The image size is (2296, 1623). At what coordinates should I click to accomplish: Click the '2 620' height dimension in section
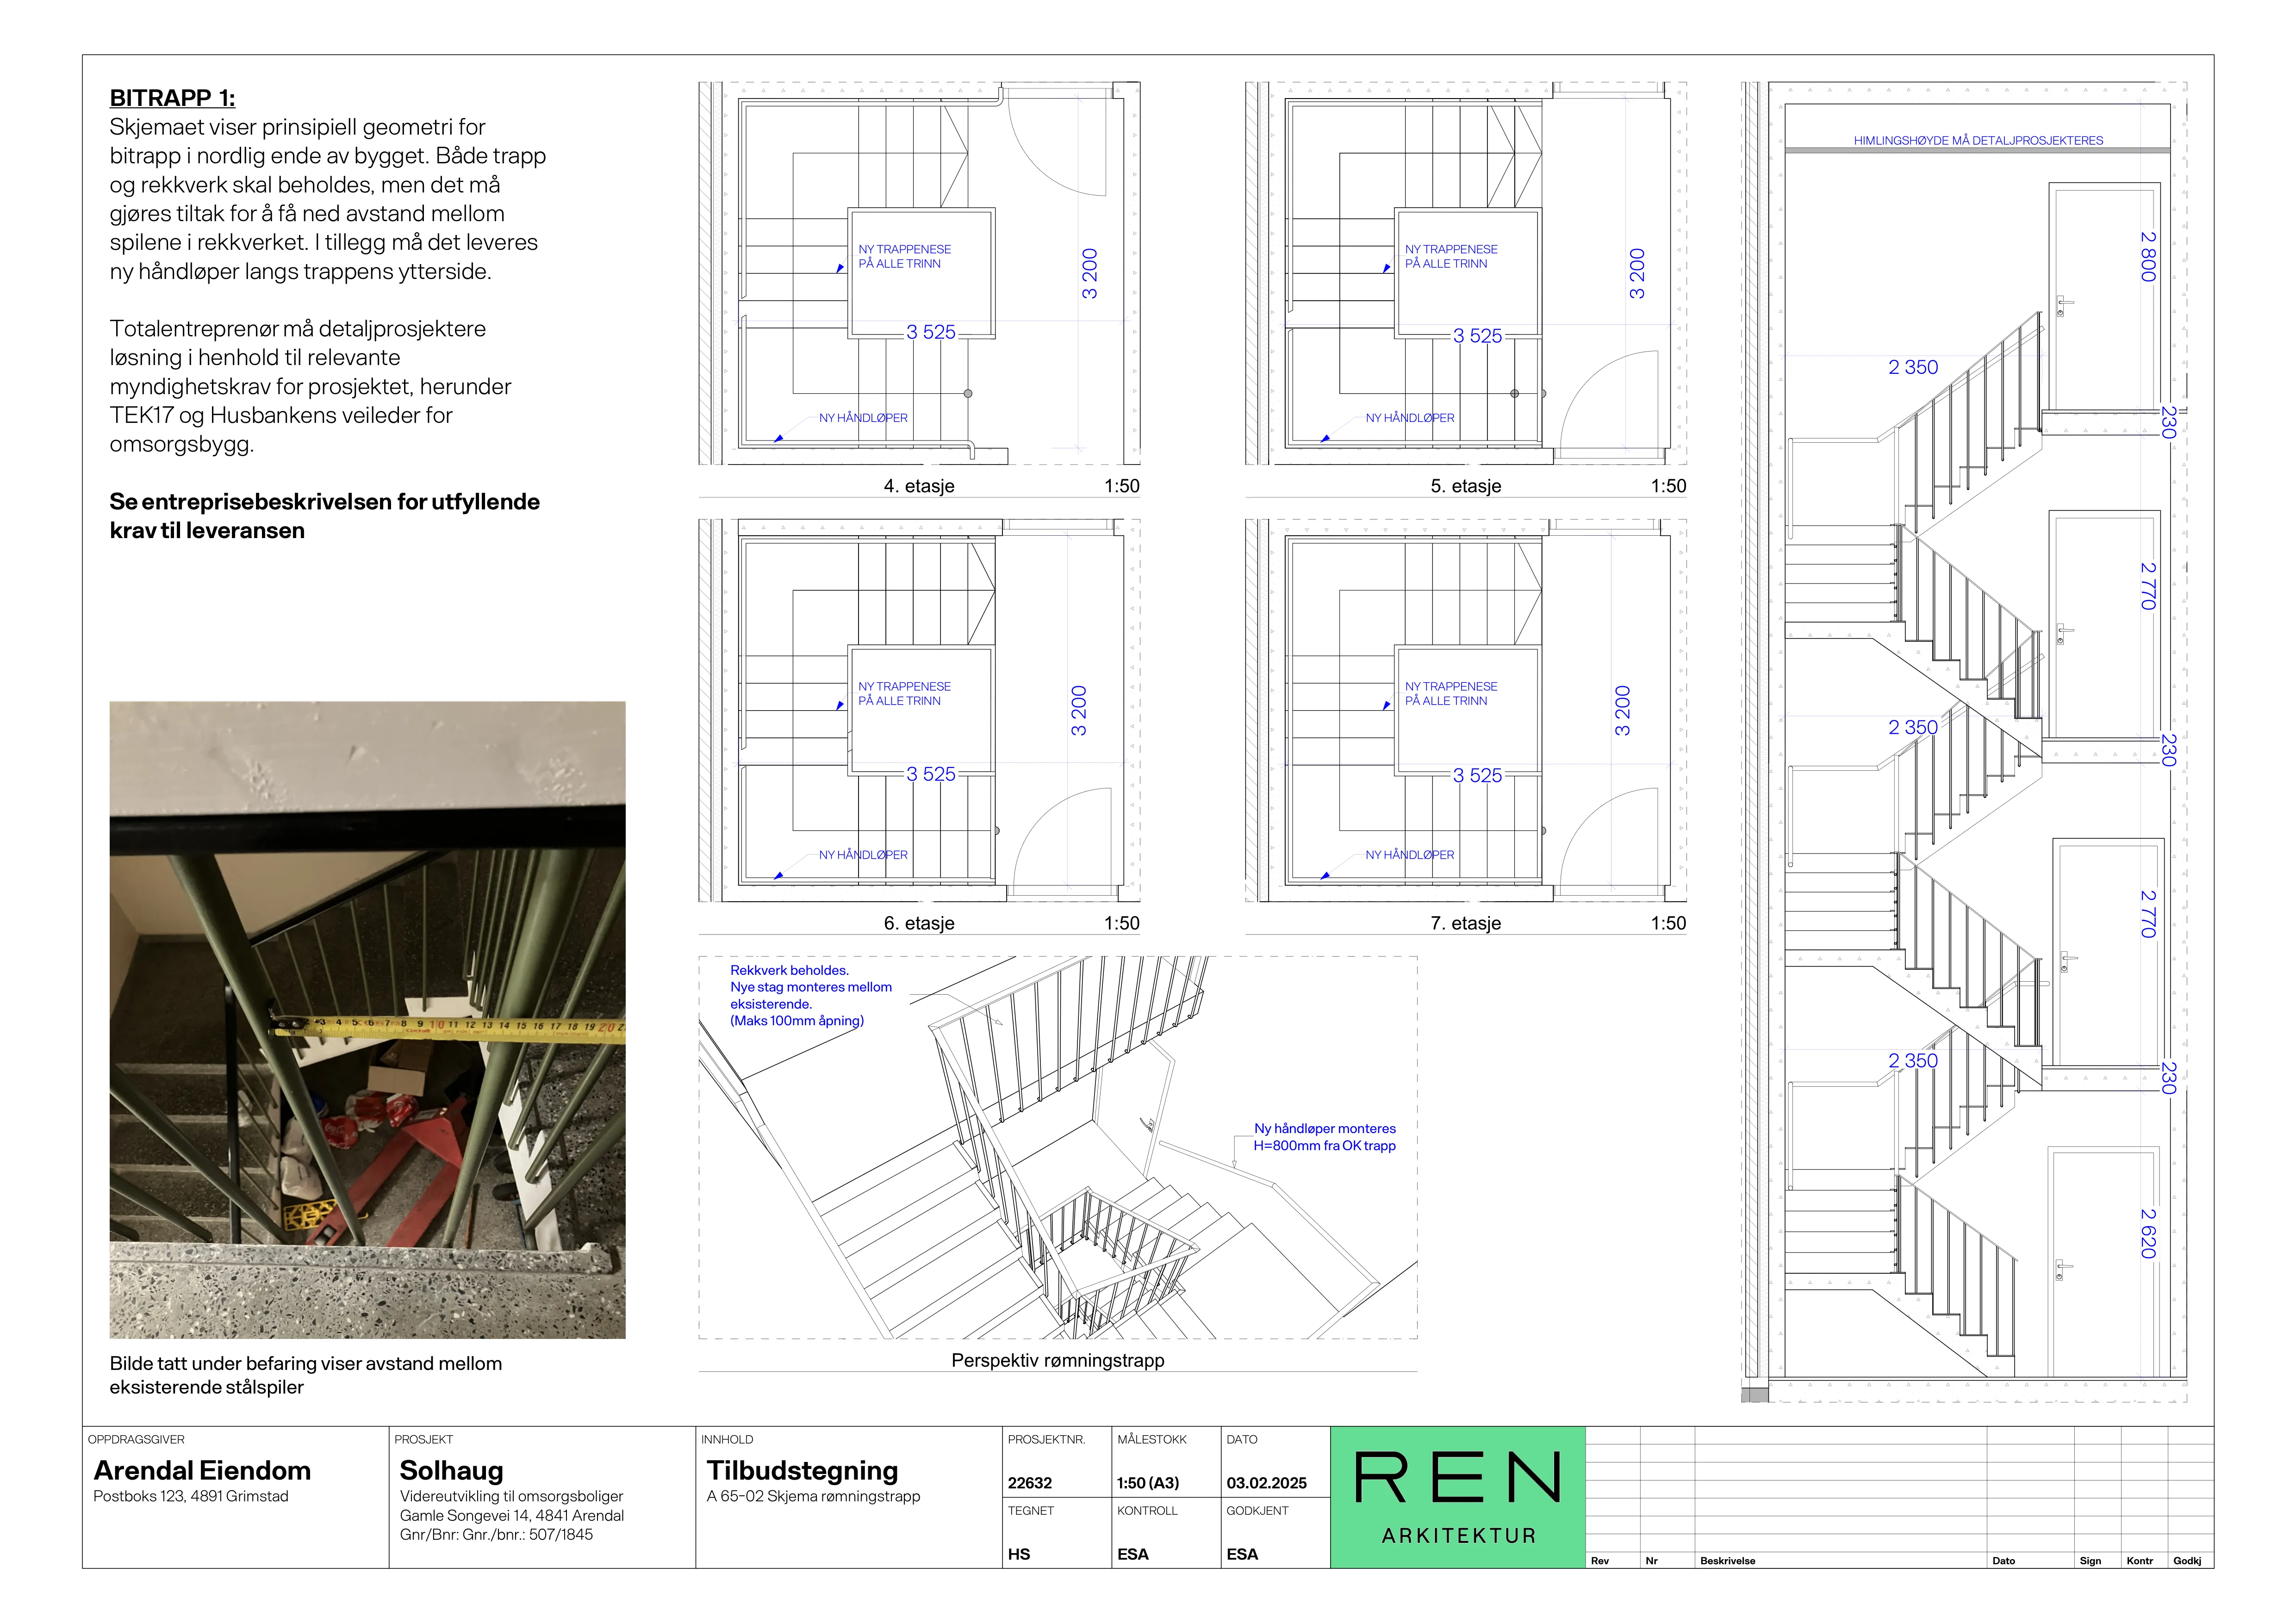[x=2147, y=1233]
